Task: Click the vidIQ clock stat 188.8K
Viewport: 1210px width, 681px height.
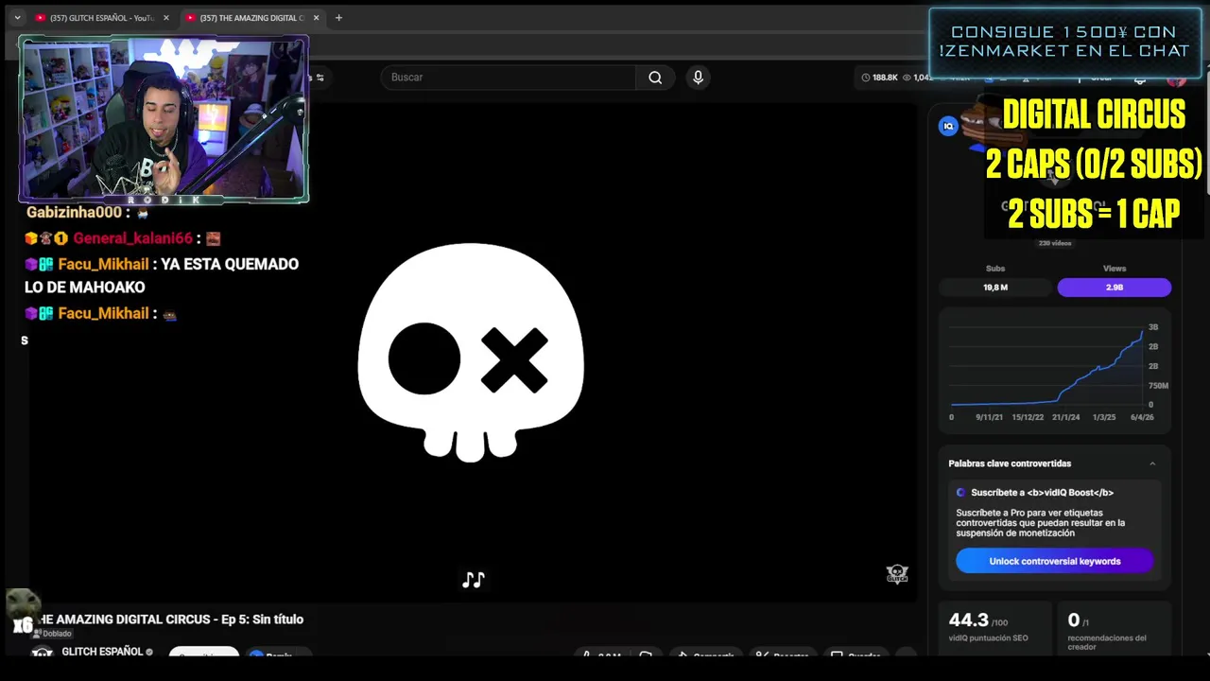Action: click(879, 78)
